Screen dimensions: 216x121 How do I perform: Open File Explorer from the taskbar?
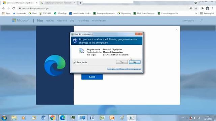coord(14,118)
